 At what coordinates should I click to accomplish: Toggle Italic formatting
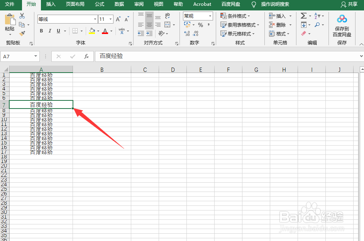50,31
